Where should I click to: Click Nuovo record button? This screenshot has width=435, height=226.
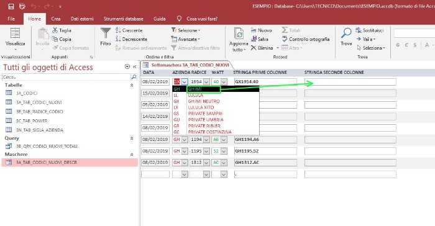tap(261, 30)
